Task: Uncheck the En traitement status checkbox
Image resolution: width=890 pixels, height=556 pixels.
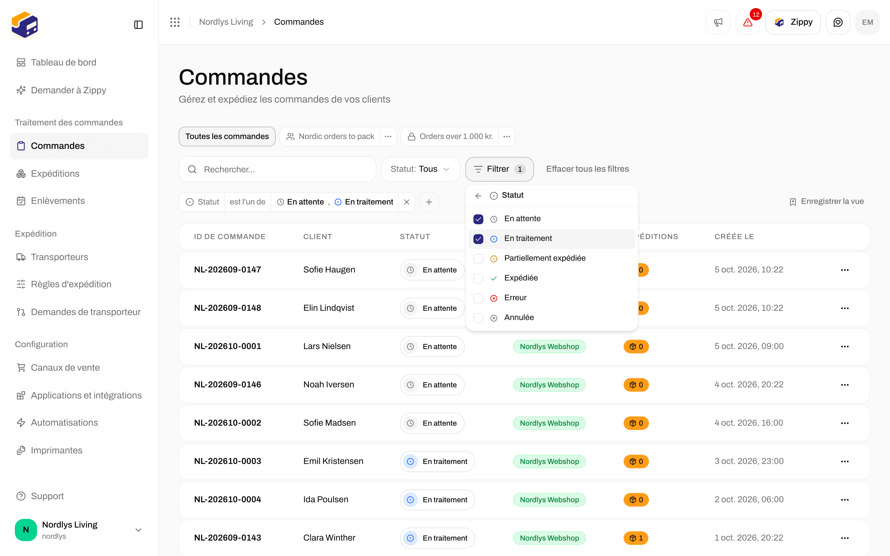Action: (x=478, y=239)
